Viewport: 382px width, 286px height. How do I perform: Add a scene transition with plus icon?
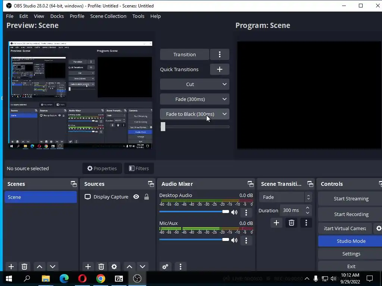276,223
